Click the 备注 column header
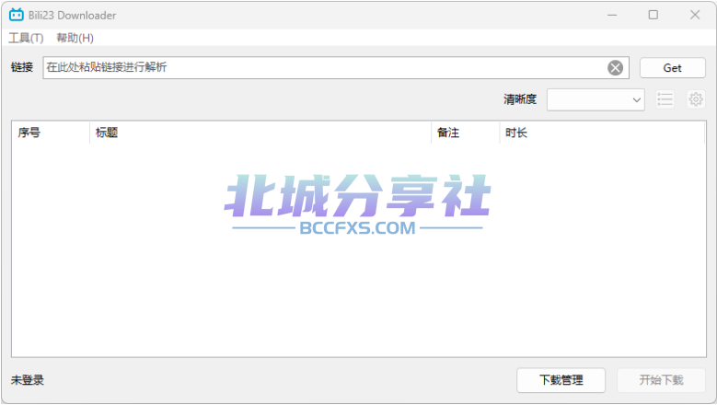The height and width of the screenshot is (405, 717). coord(465,133)
